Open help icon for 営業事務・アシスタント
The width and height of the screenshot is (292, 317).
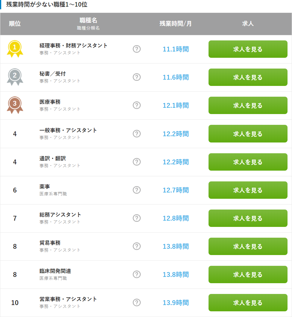[x=137, y=302]
